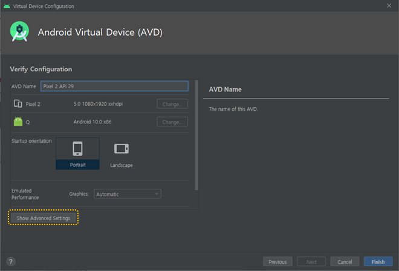The image size is (399, 271).
Task: Open the Graphics Automatic dropdown
Action: point(128,194)
